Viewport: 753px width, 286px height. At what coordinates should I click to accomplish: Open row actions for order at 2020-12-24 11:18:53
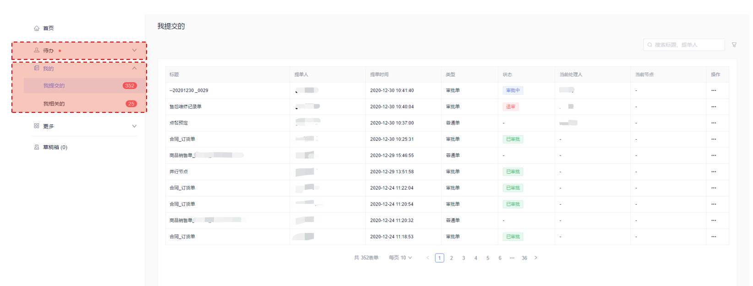click(714, 237)
